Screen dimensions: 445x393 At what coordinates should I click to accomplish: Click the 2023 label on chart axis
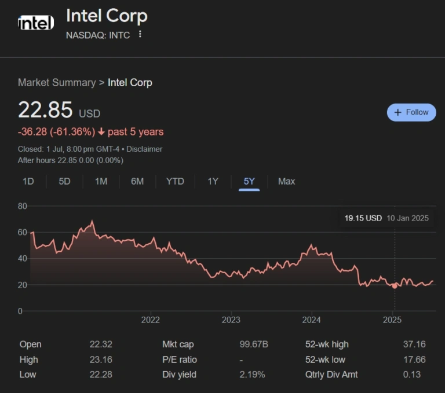231,320
